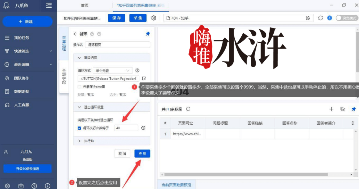Click help icon beside loop count field
Viewport: 359px width, 189px height.
(x=143, y=128)
